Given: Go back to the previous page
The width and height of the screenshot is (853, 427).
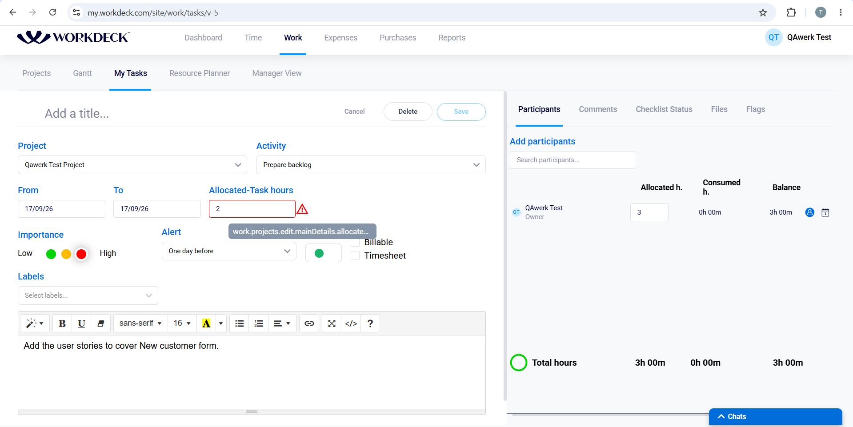Looking at the screenshot, I should [x=13, y=12].
